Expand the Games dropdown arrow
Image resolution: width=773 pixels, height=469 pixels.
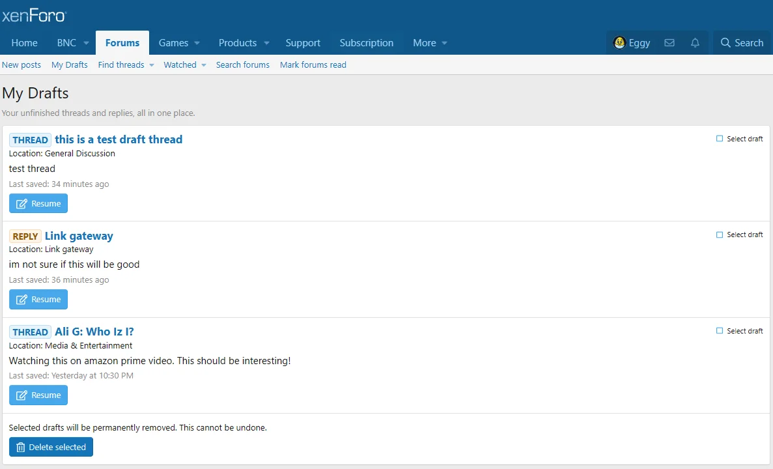coord(197,44)
